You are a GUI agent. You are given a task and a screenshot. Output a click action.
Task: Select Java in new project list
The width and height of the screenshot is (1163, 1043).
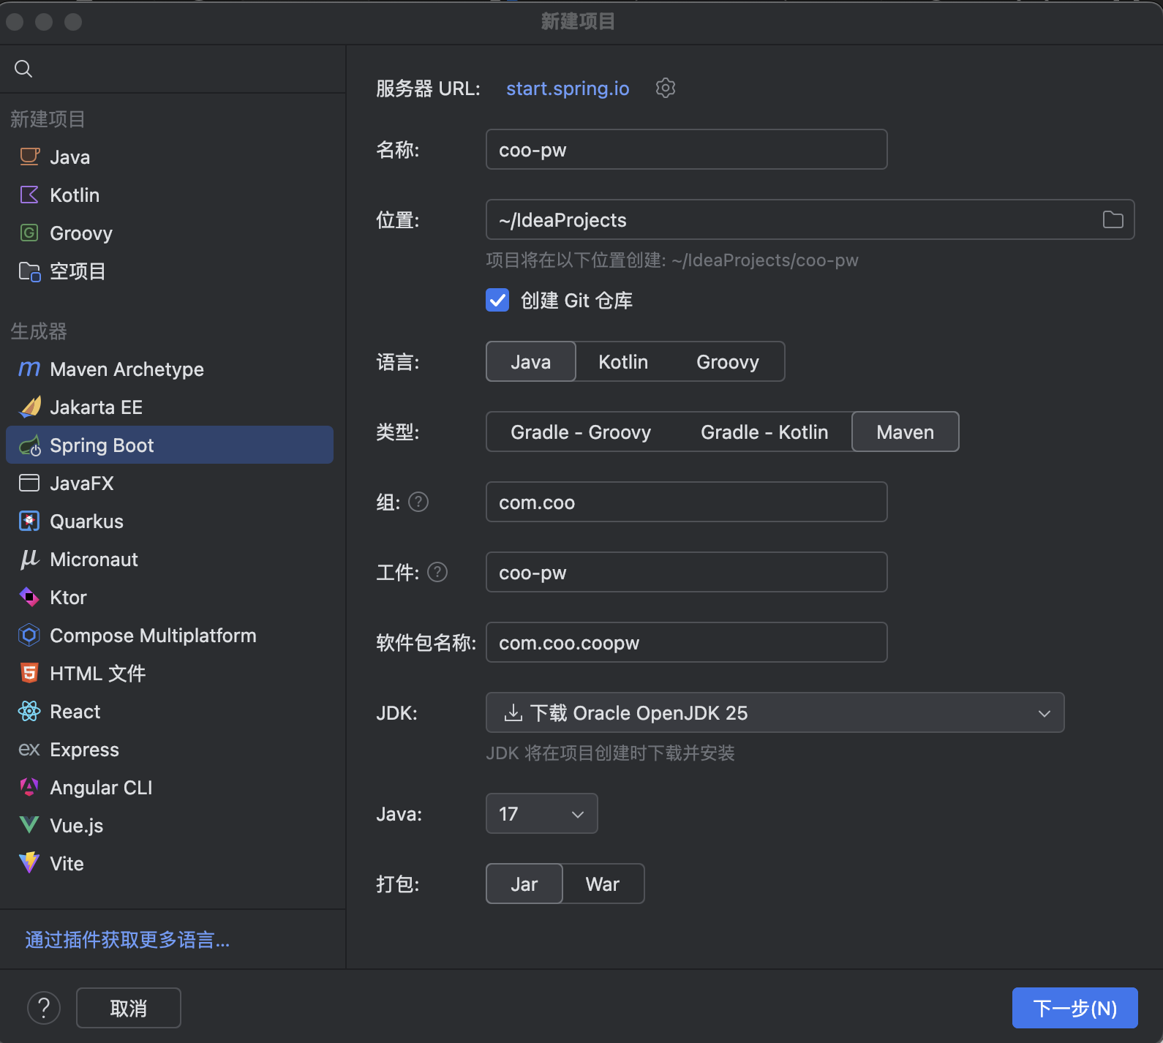pyautogui.click(x=170, y=157)
